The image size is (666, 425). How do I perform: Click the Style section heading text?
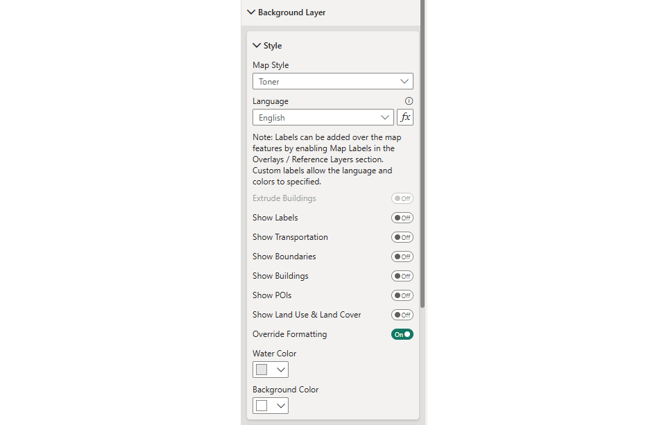point(273,46)
